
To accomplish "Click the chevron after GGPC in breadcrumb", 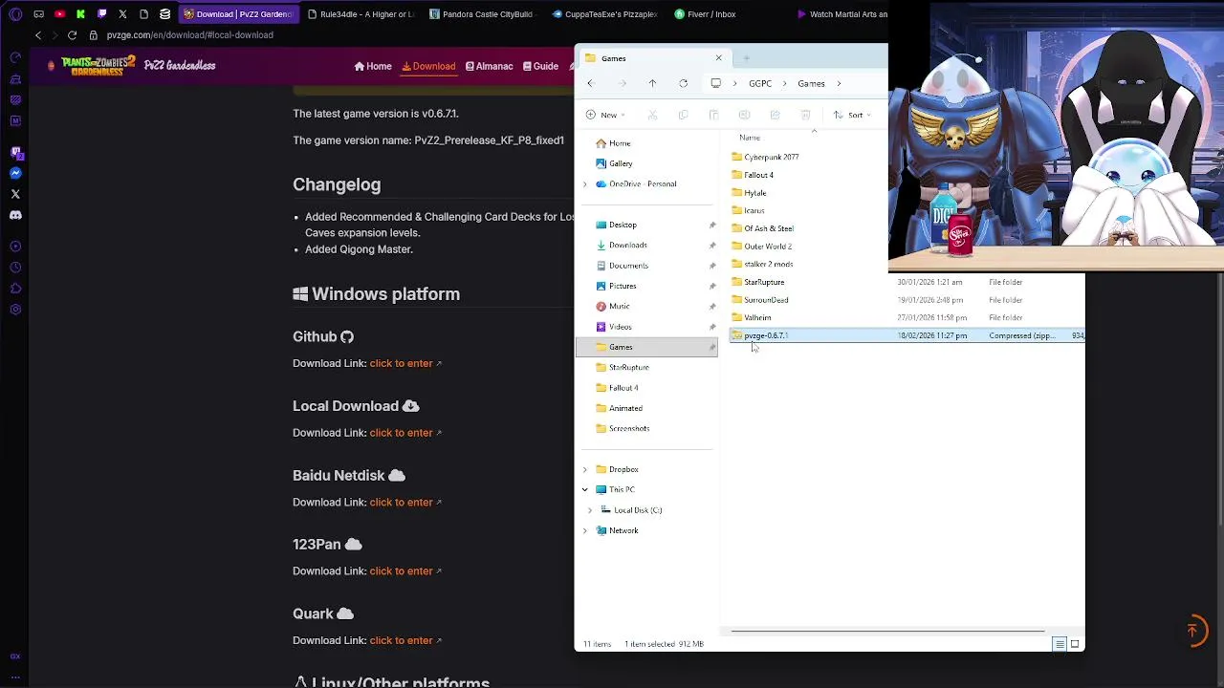I will click(785, 84).
